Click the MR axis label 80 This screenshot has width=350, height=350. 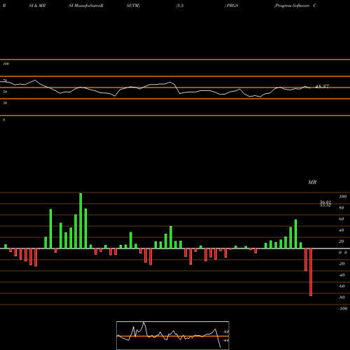pyautogui.click(x=342, y=208)
